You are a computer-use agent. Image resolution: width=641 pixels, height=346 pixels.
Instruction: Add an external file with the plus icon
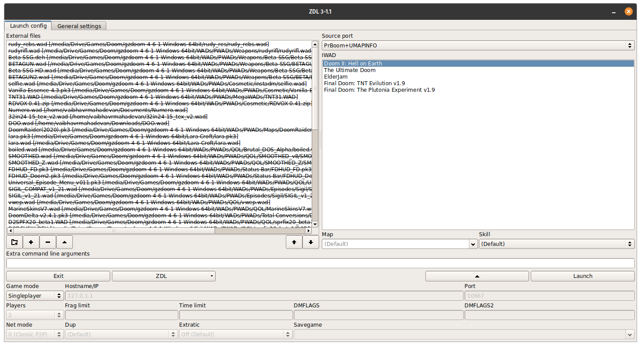click(x=31, y=242)
